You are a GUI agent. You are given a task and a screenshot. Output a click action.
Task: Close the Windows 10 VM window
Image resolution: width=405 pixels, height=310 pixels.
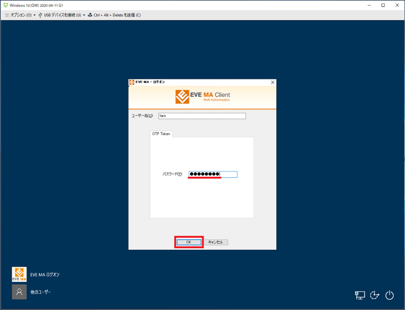[397, 5]
